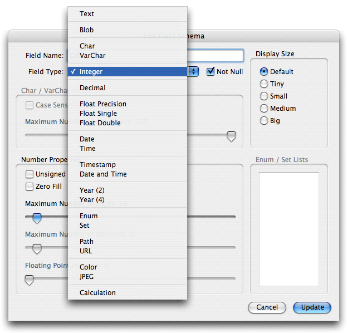Choose Blob field type
This screenshot has width=347, height=333.
coord(128,30)
